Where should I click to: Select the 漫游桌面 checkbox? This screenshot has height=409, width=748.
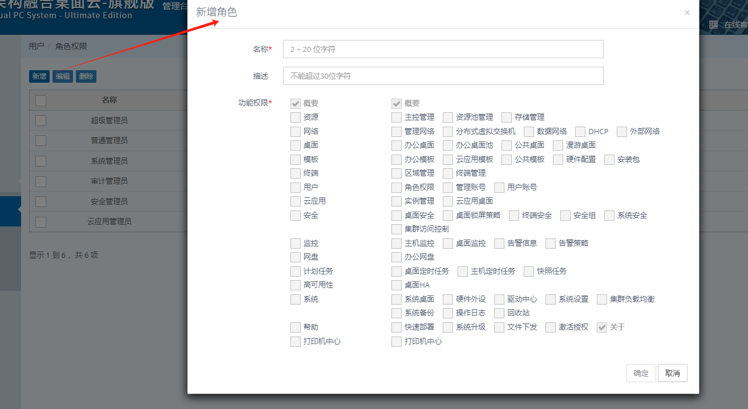click(x=557, y=145)
